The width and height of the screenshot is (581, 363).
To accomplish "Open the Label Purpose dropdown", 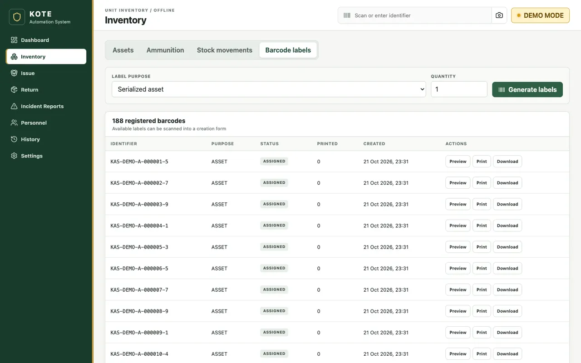I will coord(269,89).
